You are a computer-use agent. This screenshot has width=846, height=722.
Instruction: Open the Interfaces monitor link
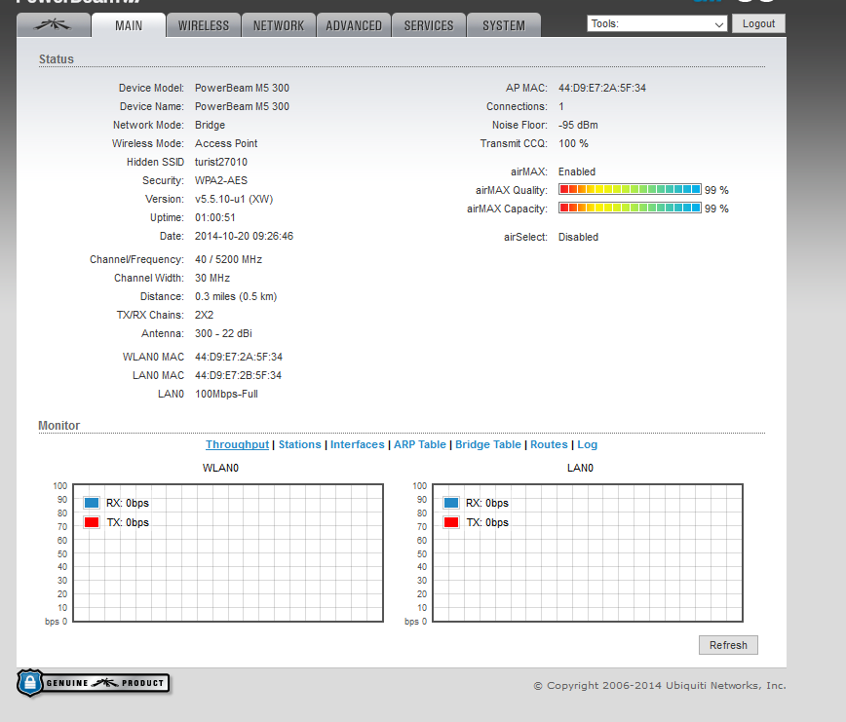[x=357, y=444]
